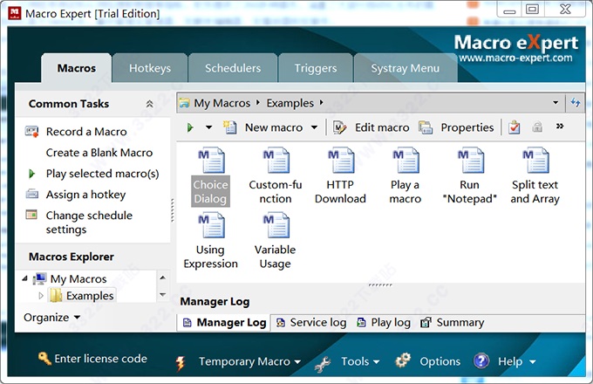Viewport: 593px width, 384px height.
Task: Click the green Play macro toolbar icon
Action: click(x=190, y=127)
